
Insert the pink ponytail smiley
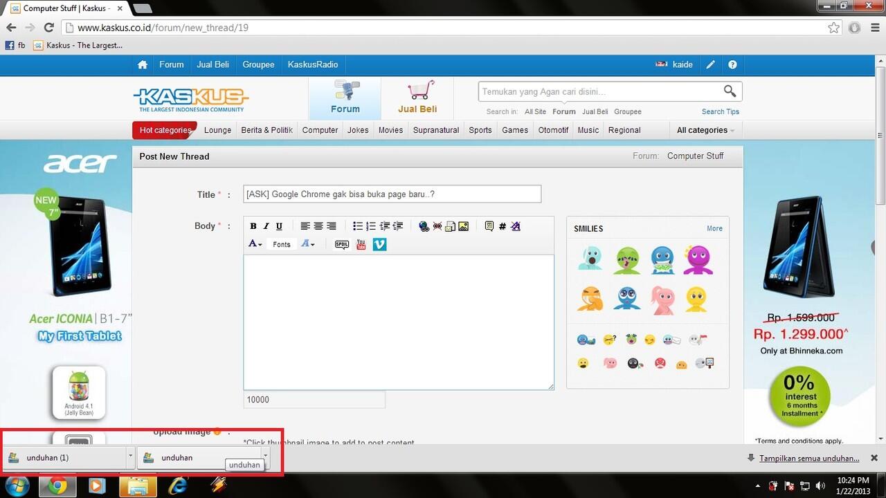662,299
